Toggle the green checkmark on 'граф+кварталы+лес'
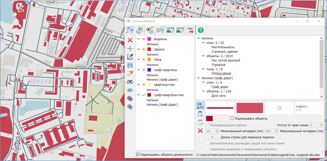Viewport: 327px width, 161px height. (x=144, y=95)
